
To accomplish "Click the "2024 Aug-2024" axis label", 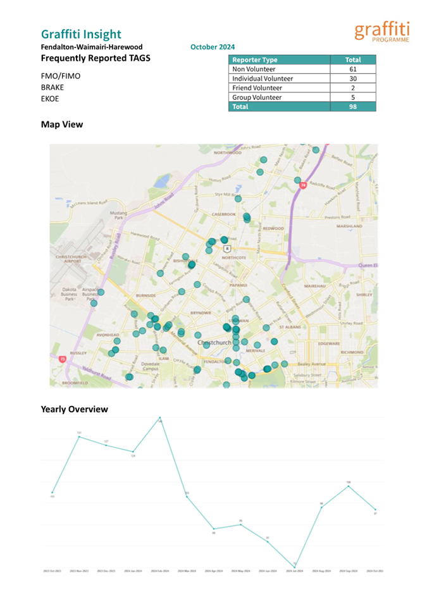I will coord(321,571).
